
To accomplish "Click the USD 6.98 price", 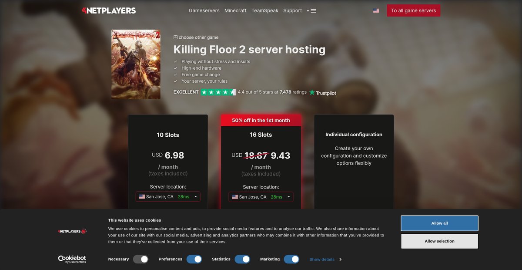I will click(168, 155).
